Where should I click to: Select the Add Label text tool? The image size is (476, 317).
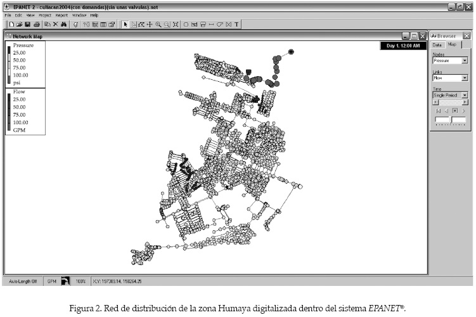click(237, 24)
